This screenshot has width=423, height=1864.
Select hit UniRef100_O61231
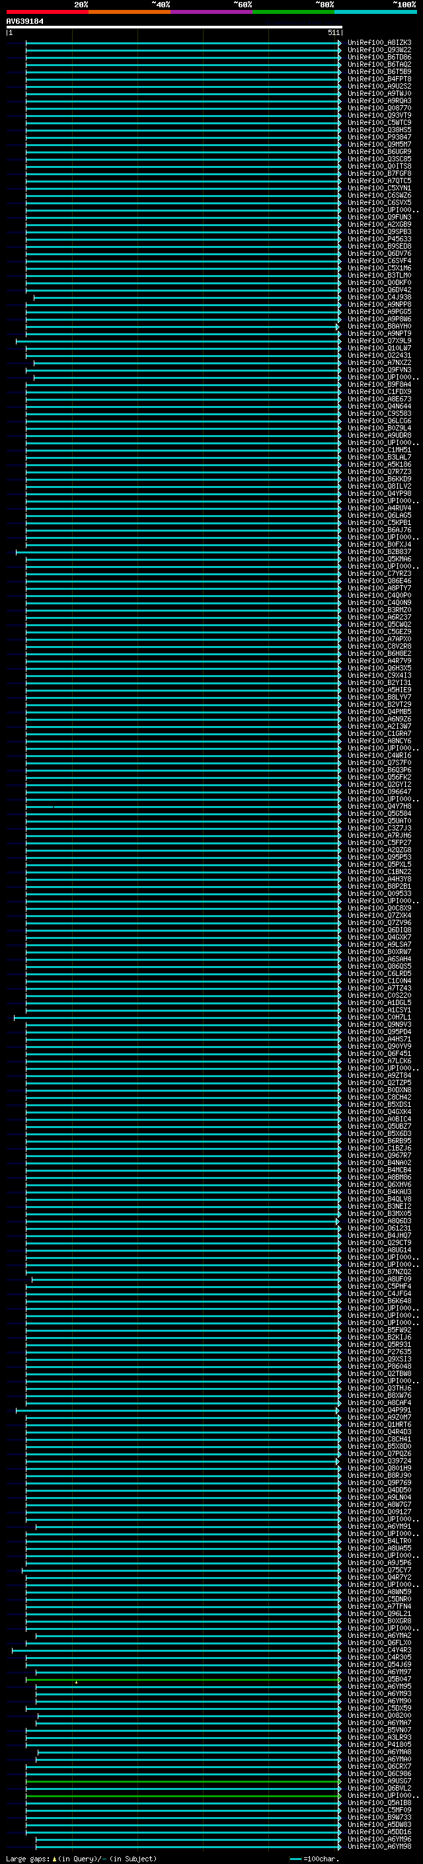click(x=379, y=1228)
